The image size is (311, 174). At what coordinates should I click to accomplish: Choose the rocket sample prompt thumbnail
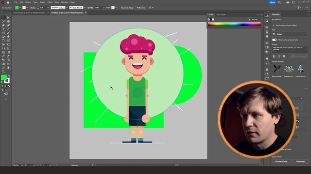coord(300,69)
